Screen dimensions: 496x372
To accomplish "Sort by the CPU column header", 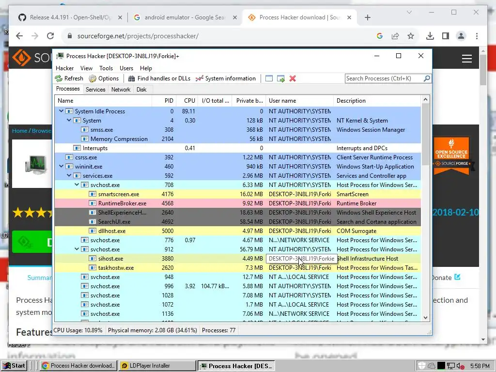I will (187, 101).
